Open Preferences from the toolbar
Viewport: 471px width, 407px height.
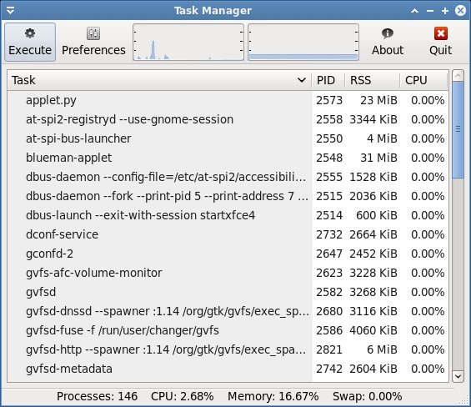pos(93,42)
